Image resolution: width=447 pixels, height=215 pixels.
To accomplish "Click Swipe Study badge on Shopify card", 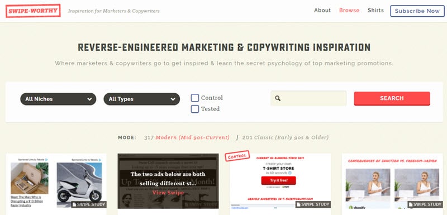I will coord(425,204).
